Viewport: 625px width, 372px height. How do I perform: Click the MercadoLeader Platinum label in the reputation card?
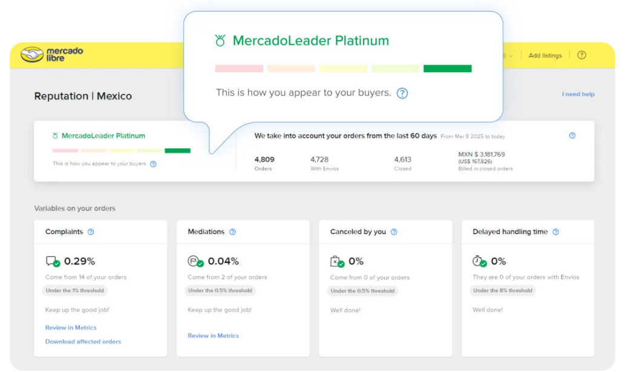pos(103,136)
